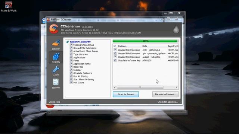This screenshot has width=239, height=134.
Task: Toggle Start Menu Ordering checkbox
Action: point(71,79)
